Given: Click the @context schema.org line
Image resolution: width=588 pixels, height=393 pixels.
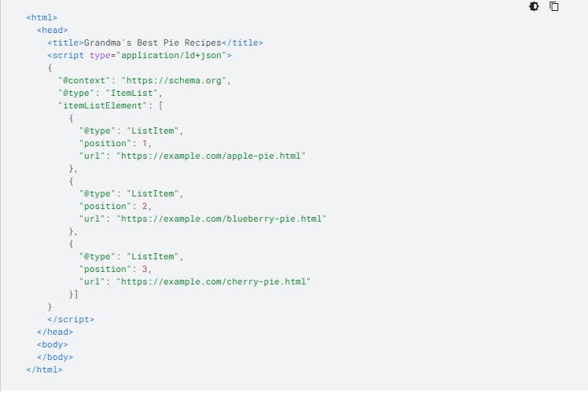Looking at the screenshot, I should 145,81.
